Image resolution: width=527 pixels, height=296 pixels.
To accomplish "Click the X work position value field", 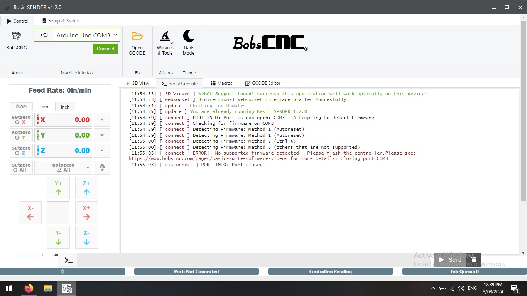I will tap(63, 119).
